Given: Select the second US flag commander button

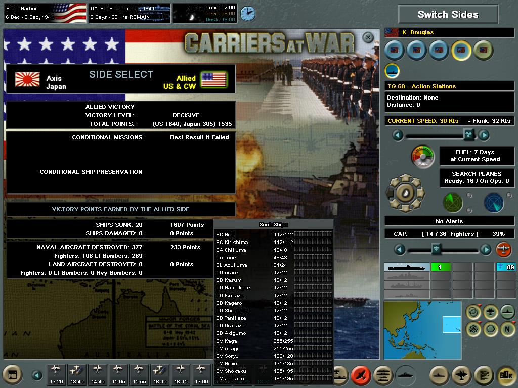Looking at the screenshot, I should 417,51.
